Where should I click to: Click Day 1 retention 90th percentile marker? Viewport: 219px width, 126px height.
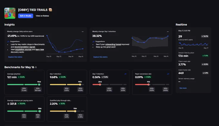pos(80,85)
